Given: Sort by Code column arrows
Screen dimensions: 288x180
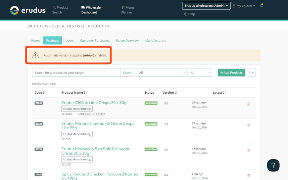Looking at the screenshot, I should click(x=44, y=93).
